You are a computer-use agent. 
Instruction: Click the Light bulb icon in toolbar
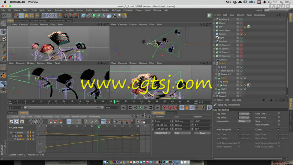coord(119,16)
